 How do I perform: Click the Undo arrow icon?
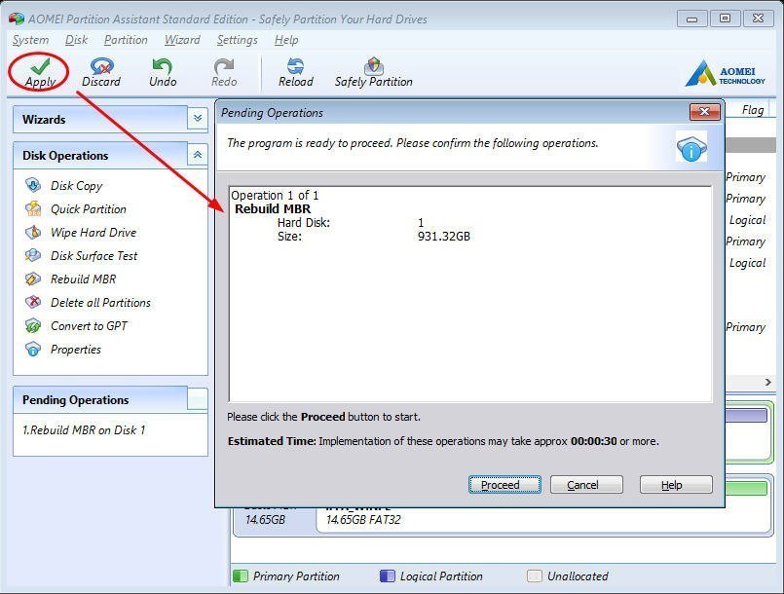[162, 66]
